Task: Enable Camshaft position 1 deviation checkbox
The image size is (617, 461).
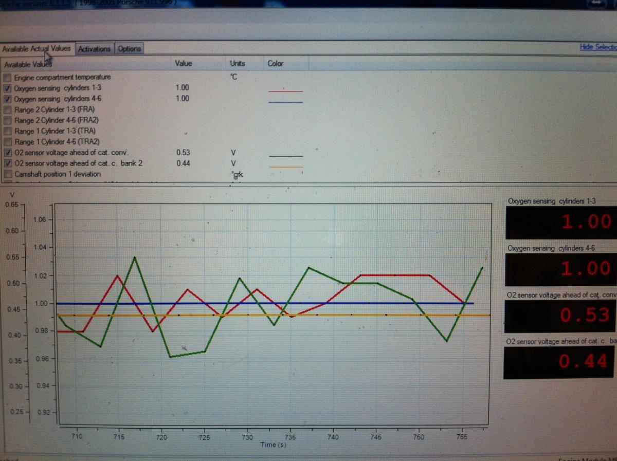Action: pos(7,174)
